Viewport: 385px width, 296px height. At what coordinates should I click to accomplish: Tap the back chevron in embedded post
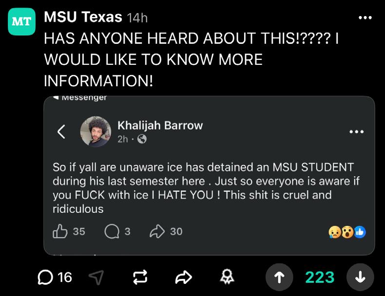[61, 132]
